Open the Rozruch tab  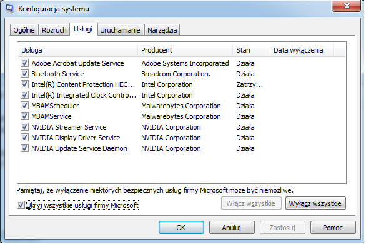tap(54, 30)
